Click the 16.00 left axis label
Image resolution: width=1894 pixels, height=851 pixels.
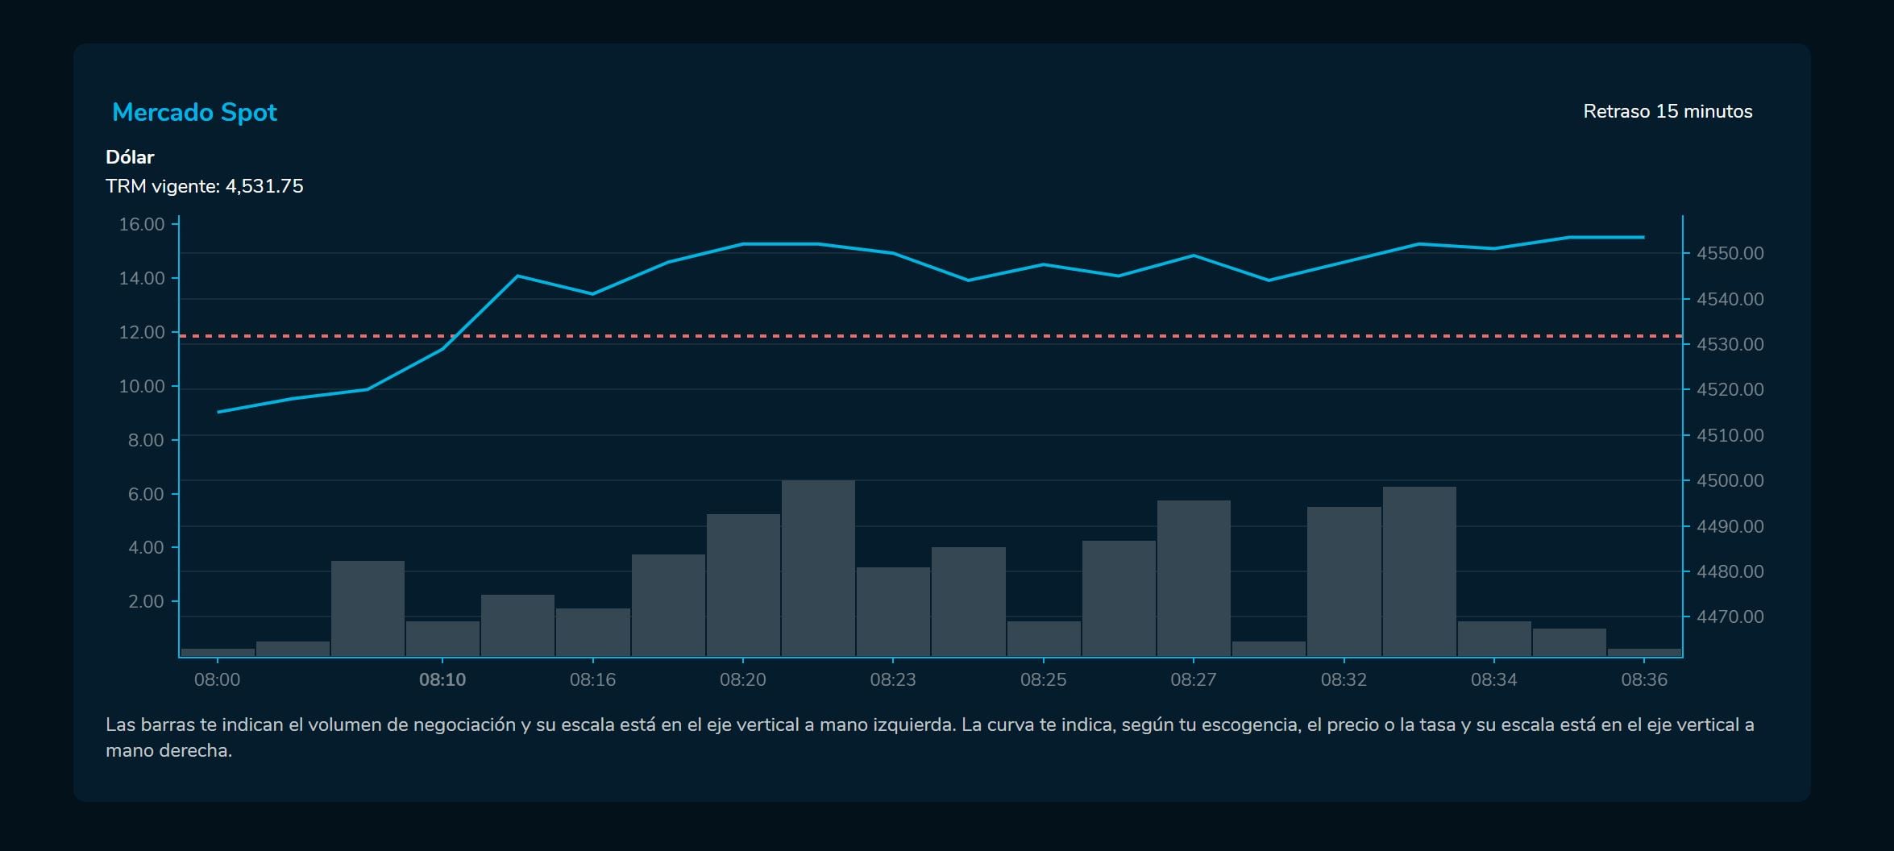[141, 224]
